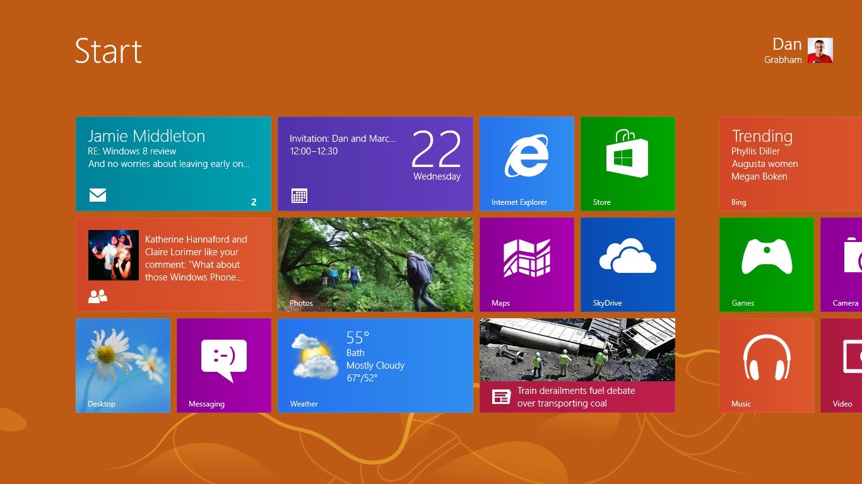This screenshot has width=862, height=484.
Task: Select the user name Dan
Action: (x=787, y=44)
